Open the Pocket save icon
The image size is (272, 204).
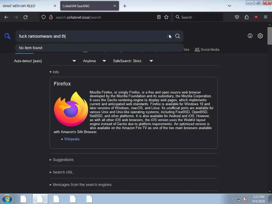point(237,17)
